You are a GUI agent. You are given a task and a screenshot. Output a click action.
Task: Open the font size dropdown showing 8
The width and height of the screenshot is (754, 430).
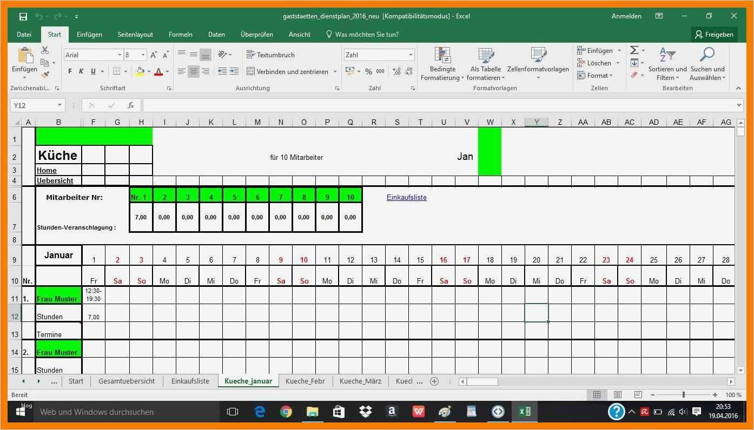pos(143,55)
